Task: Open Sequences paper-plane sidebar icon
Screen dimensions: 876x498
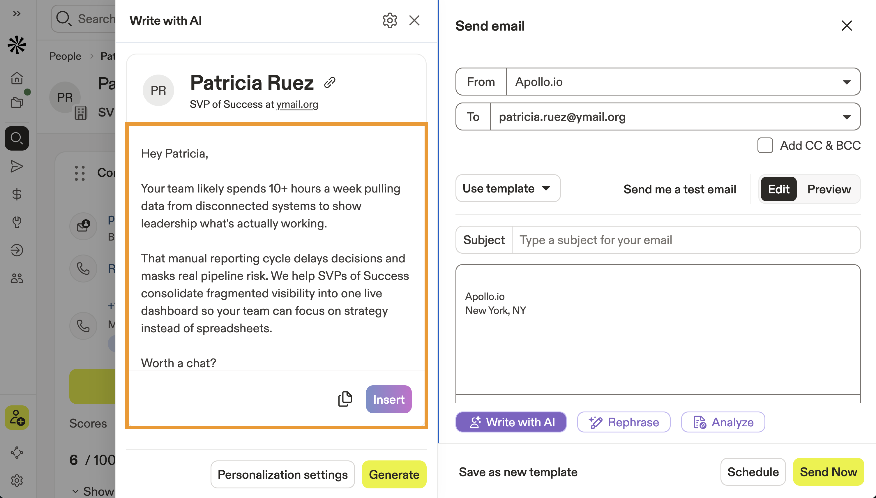Action: click(16, 167)
